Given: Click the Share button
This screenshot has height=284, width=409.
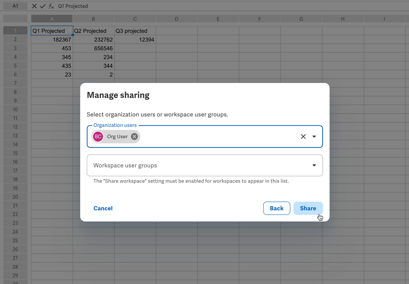Looking at the screenshot, I should tap(308, 208).
